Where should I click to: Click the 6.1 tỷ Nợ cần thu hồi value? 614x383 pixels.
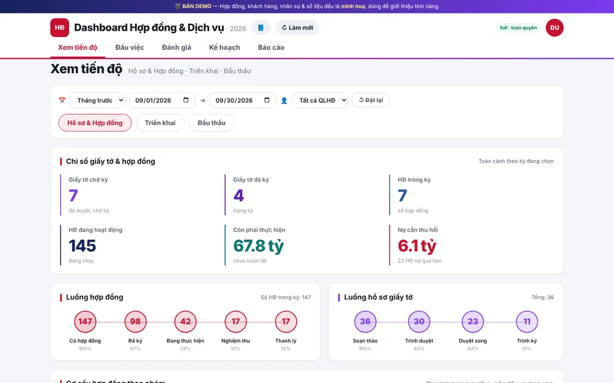pos(417,246)
